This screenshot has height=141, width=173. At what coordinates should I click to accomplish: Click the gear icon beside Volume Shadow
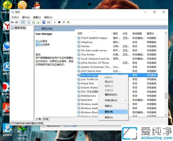tap(79, 88)
